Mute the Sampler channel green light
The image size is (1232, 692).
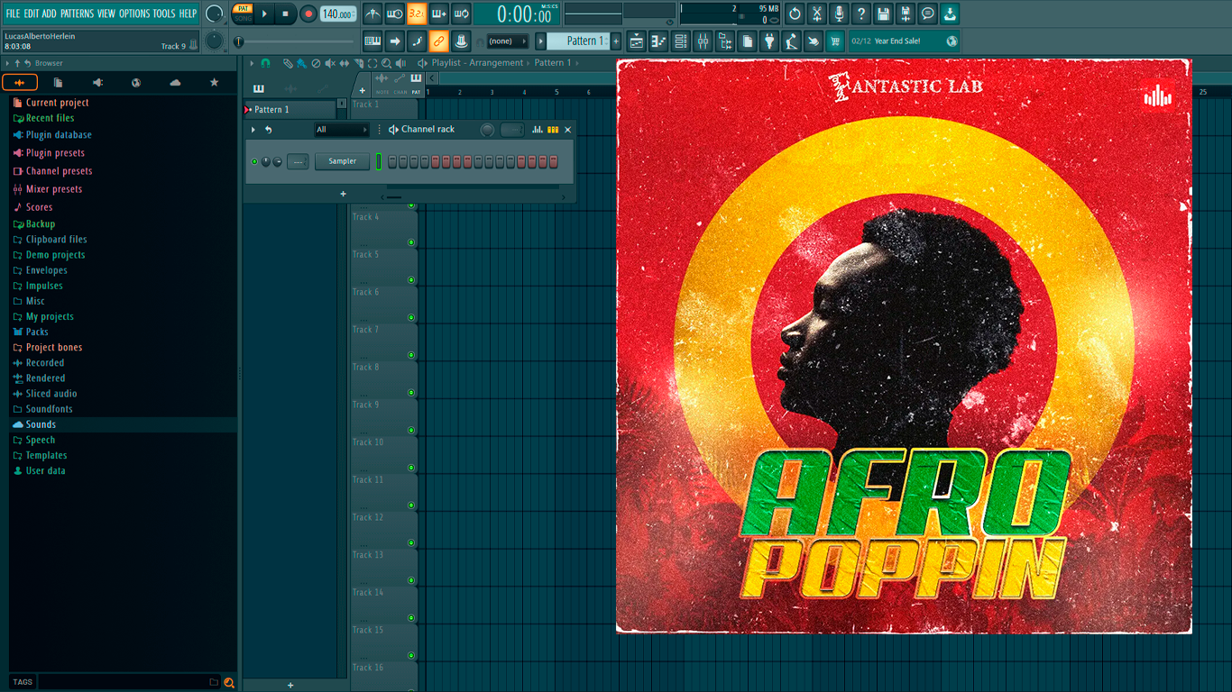click(x=254, y=161)
